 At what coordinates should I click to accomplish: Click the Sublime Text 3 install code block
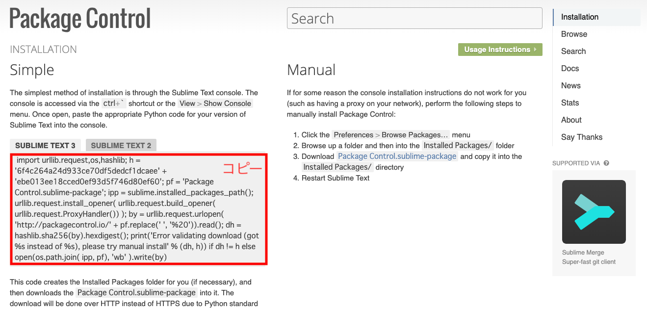point(139,209)
